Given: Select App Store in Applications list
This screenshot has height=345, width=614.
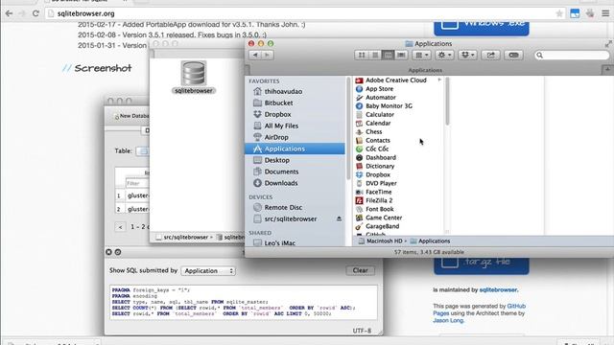Looking at the screenshot, I should pos(380,89).
